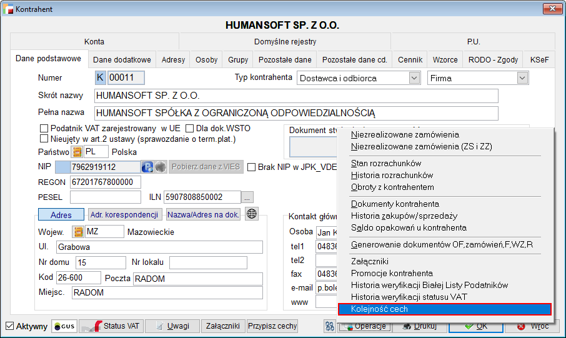Open Uwagi button at bottom
566x338 pixels.
(172, 326)
